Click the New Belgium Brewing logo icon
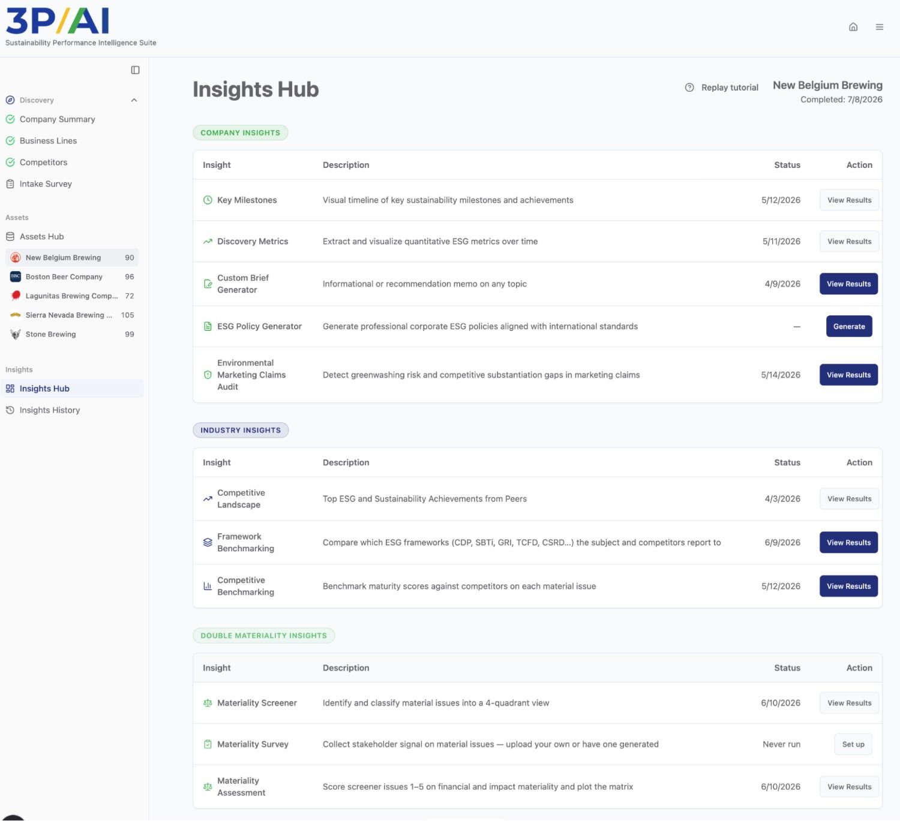This screenshot has width=900, height=821. pyautogui.click(x=16, y=258)
